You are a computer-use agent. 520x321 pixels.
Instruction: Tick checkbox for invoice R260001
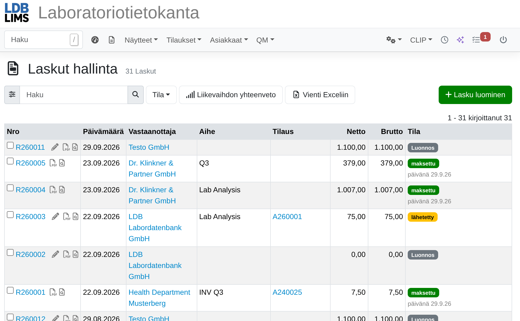[x=10, y=290]
